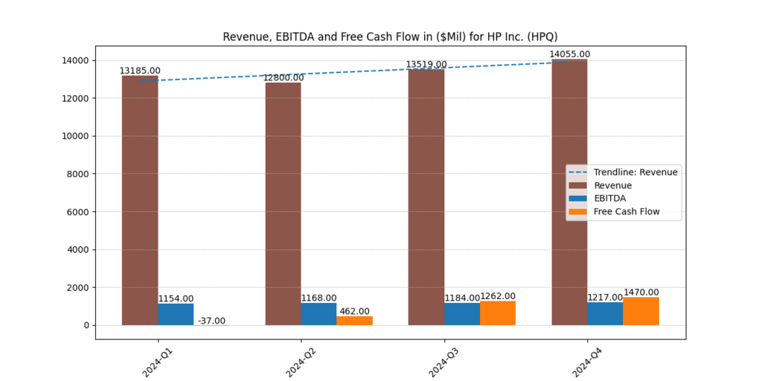762x381 pixels.
Task: Click the 1262.00 data label
Action: coord(498,295)
